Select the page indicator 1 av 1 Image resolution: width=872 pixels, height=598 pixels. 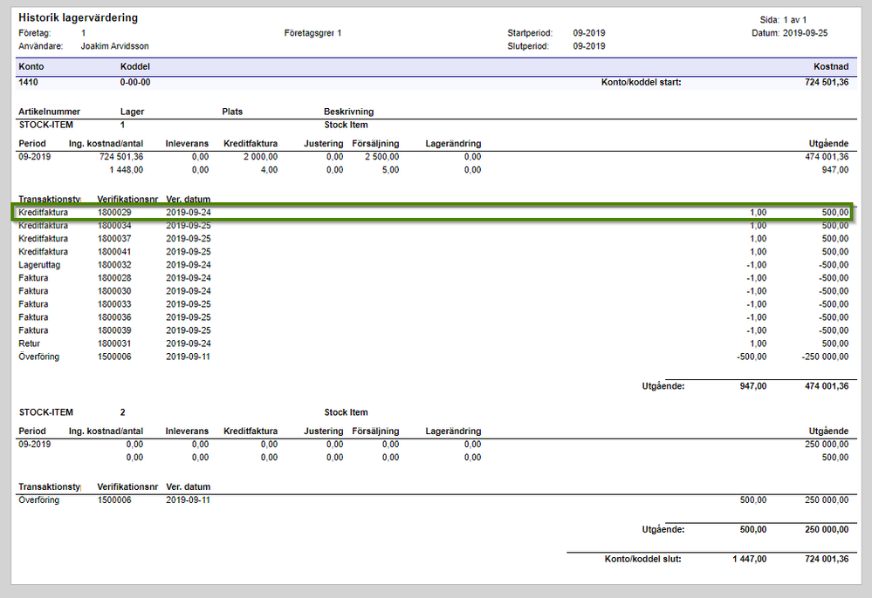(x=794, y=19)
